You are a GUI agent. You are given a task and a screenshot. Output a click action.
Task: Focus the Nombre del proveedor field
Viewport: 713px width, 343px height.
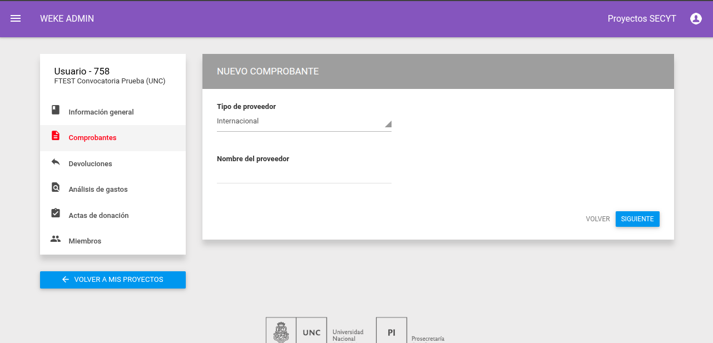click(x=304, y=175)
